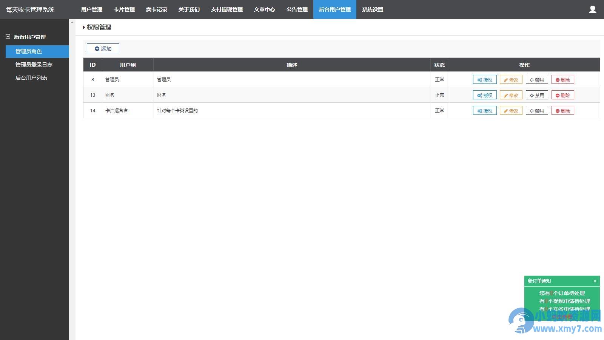Image resolution: width=604 pixels, height=340 pixels.
Task: Click the 描述 column header
Action: (292, 65)
